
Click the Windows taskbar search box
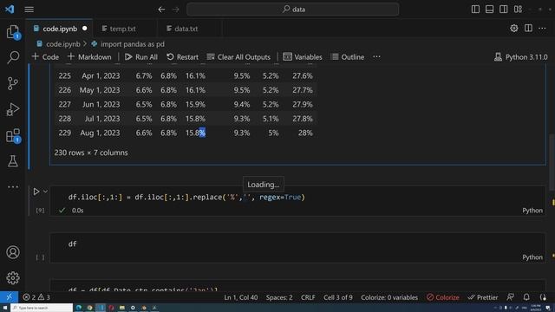coord(42,308)
